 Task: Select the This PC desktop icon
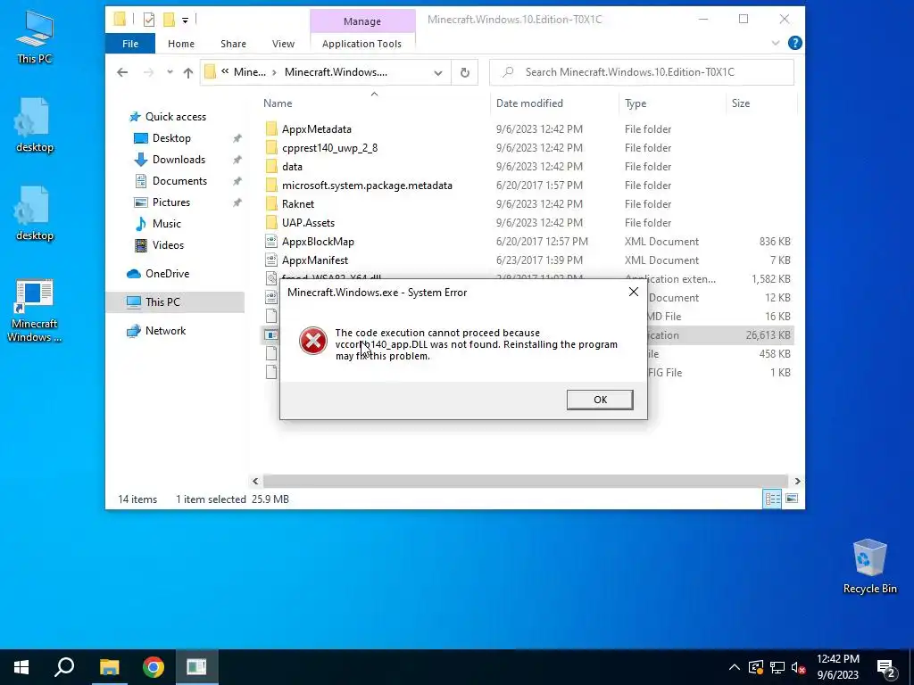coord(34,37)
